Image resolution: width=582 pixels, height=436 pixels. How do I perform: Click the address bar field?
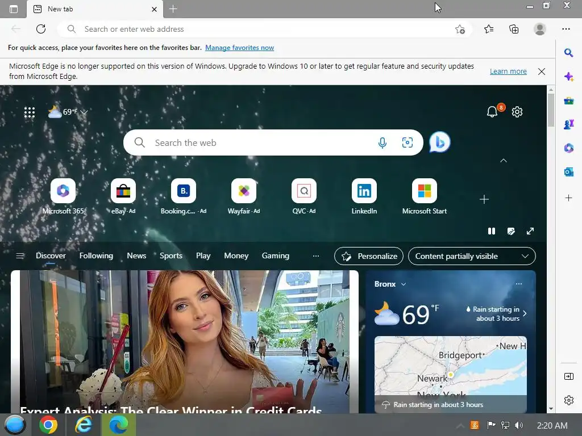click(264, 29)
